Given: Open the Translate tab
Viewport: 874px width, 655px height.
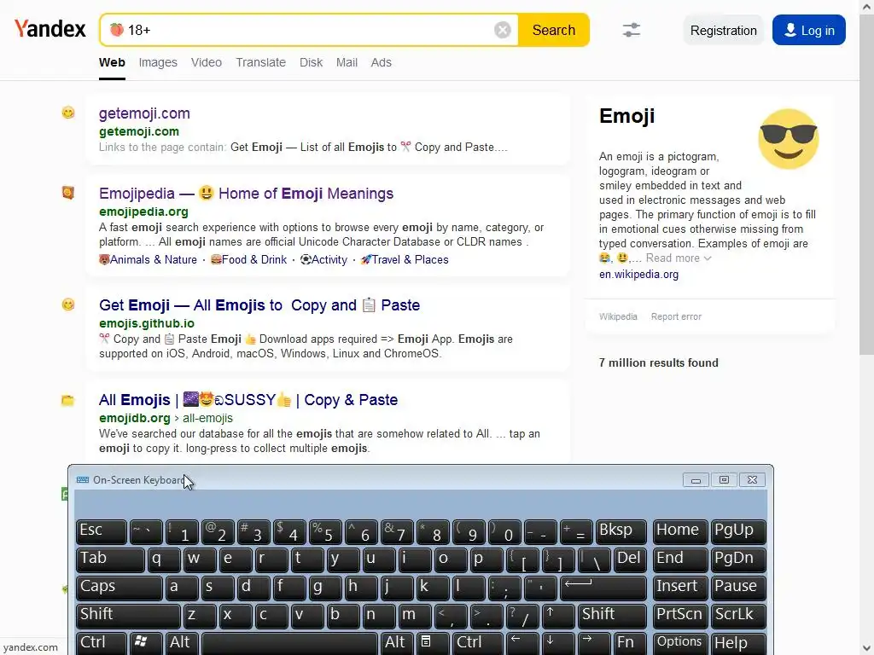Looking at the screenshot, I should [x=260, y=62].
